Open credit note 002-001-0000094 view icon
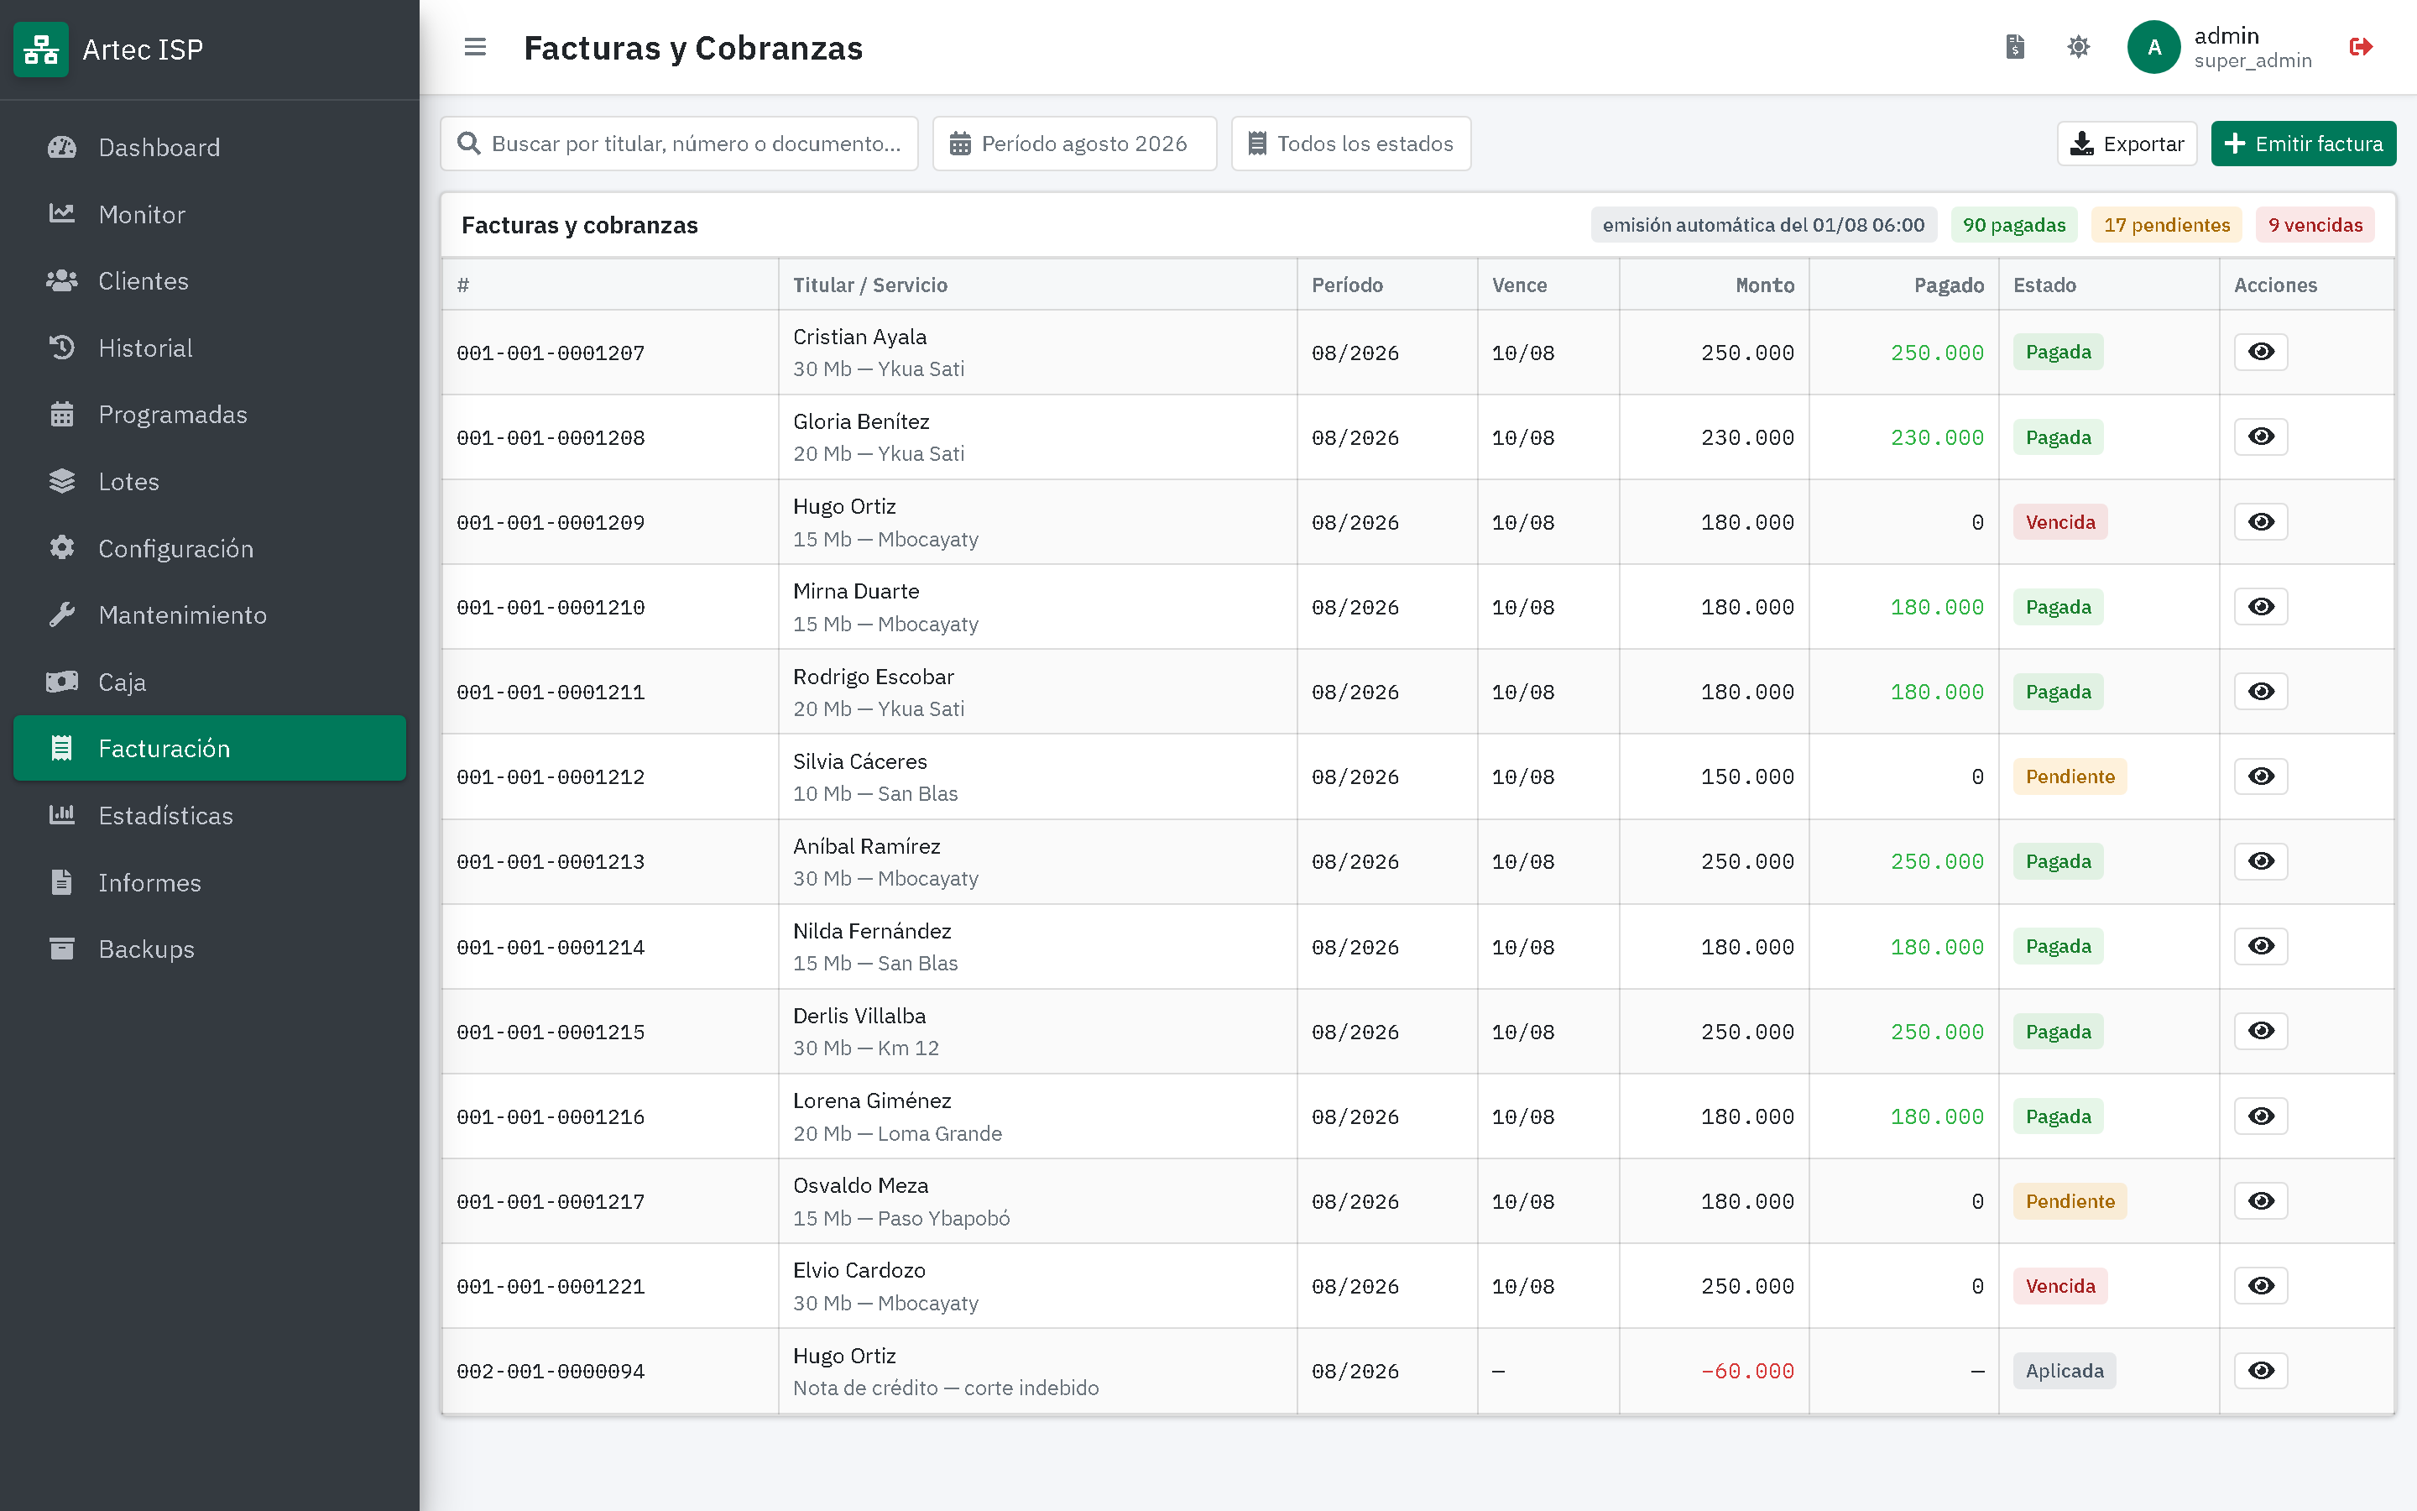Screen dimensions: 2417x1511 (2261, 1371)
